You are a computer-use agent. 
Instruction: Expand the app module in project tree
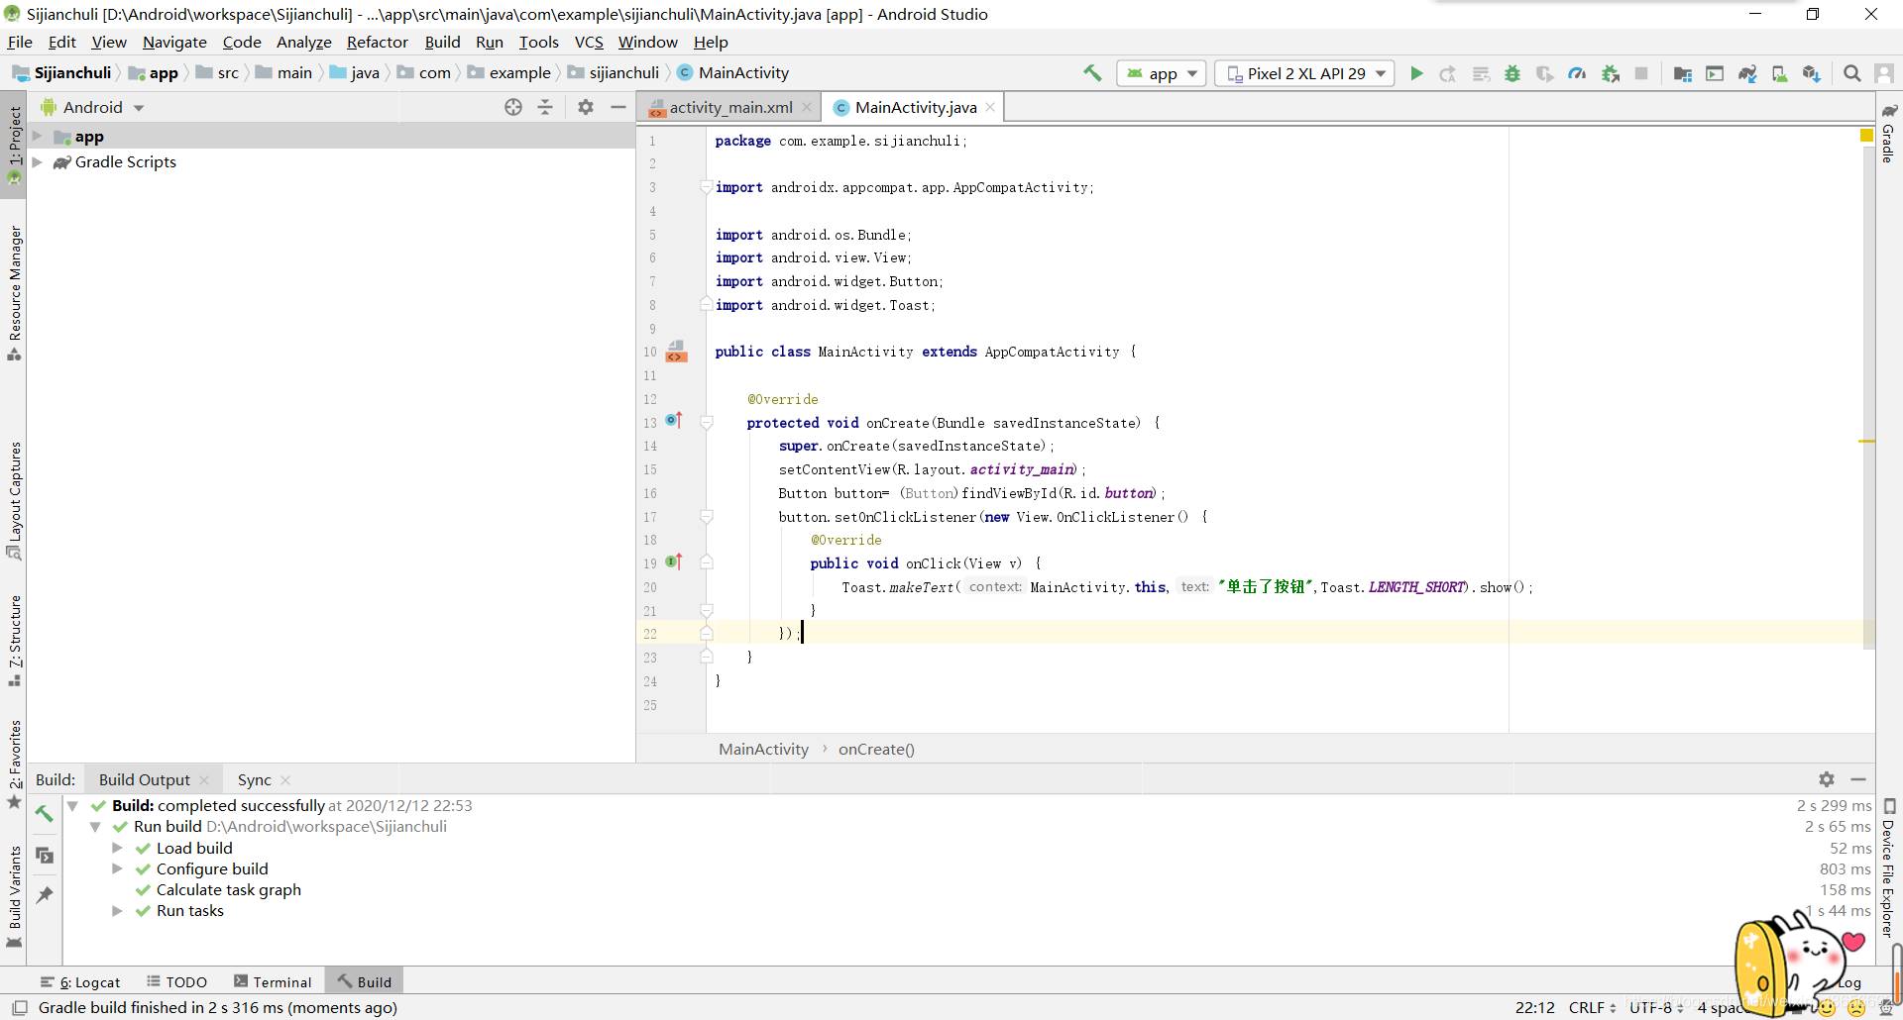click(x=37, y=137)
